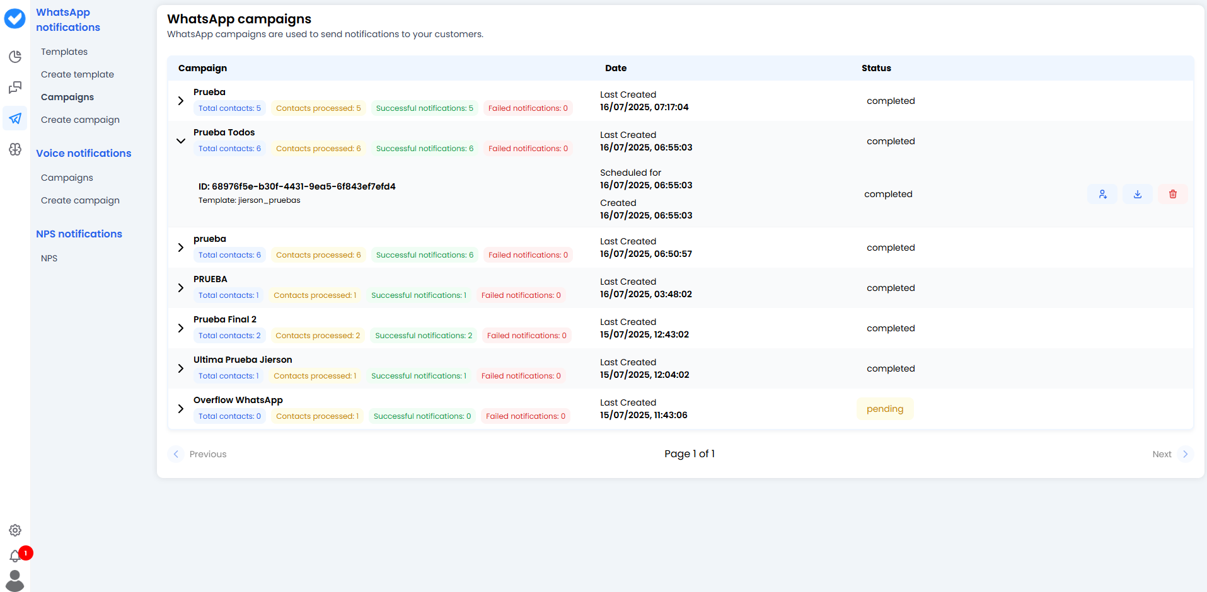The image size is (1207, 592).
Task: Click Successful notifications: 5 badge
Action: 424,108
